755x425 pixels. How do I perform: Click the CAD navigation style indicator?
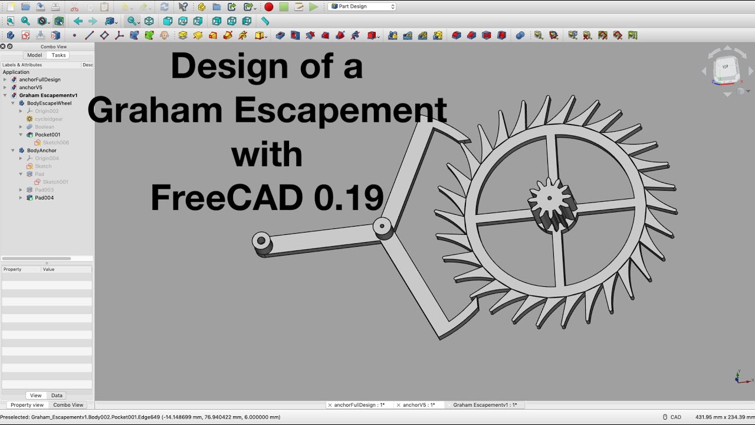coord(672,417)
